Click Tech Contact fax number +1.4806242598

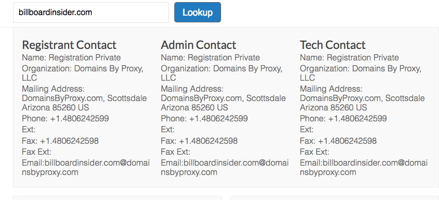pyautogui.click(x=347, y=141)
